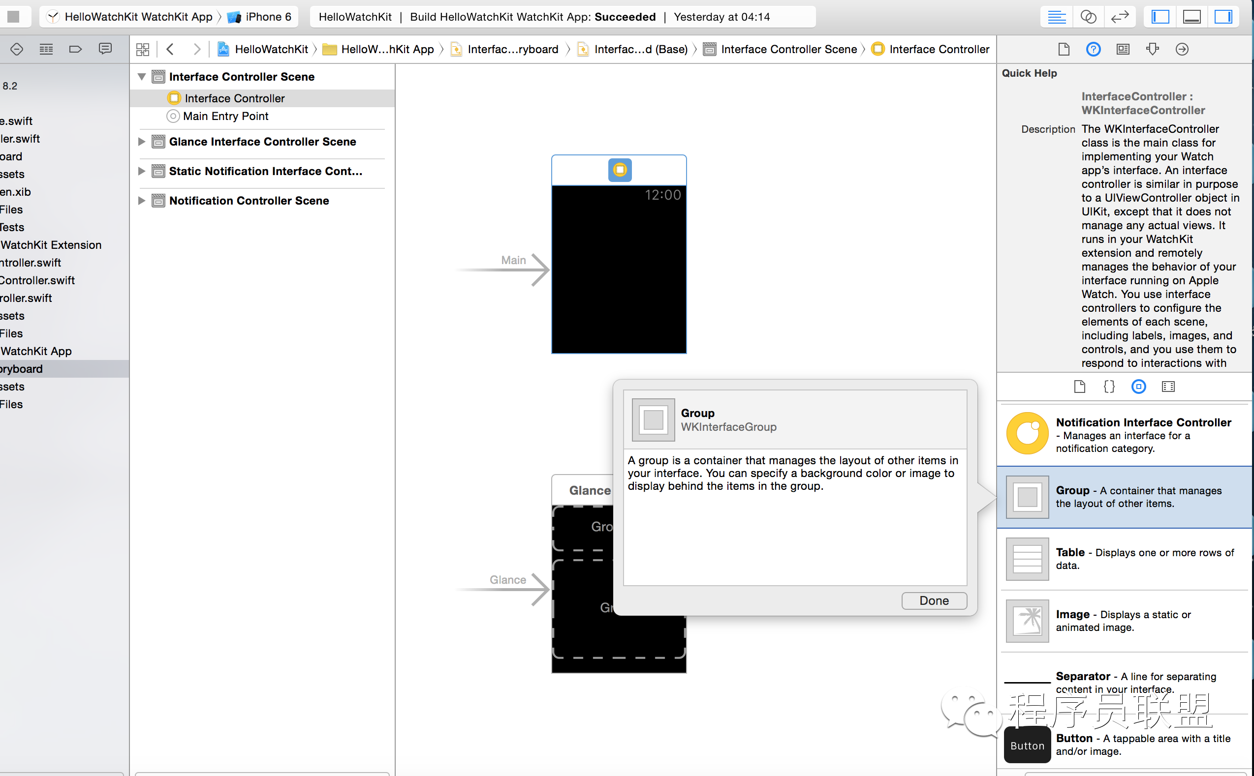
Task: Select the ...WatchKit Extension group in navigator
Action: 64,245
